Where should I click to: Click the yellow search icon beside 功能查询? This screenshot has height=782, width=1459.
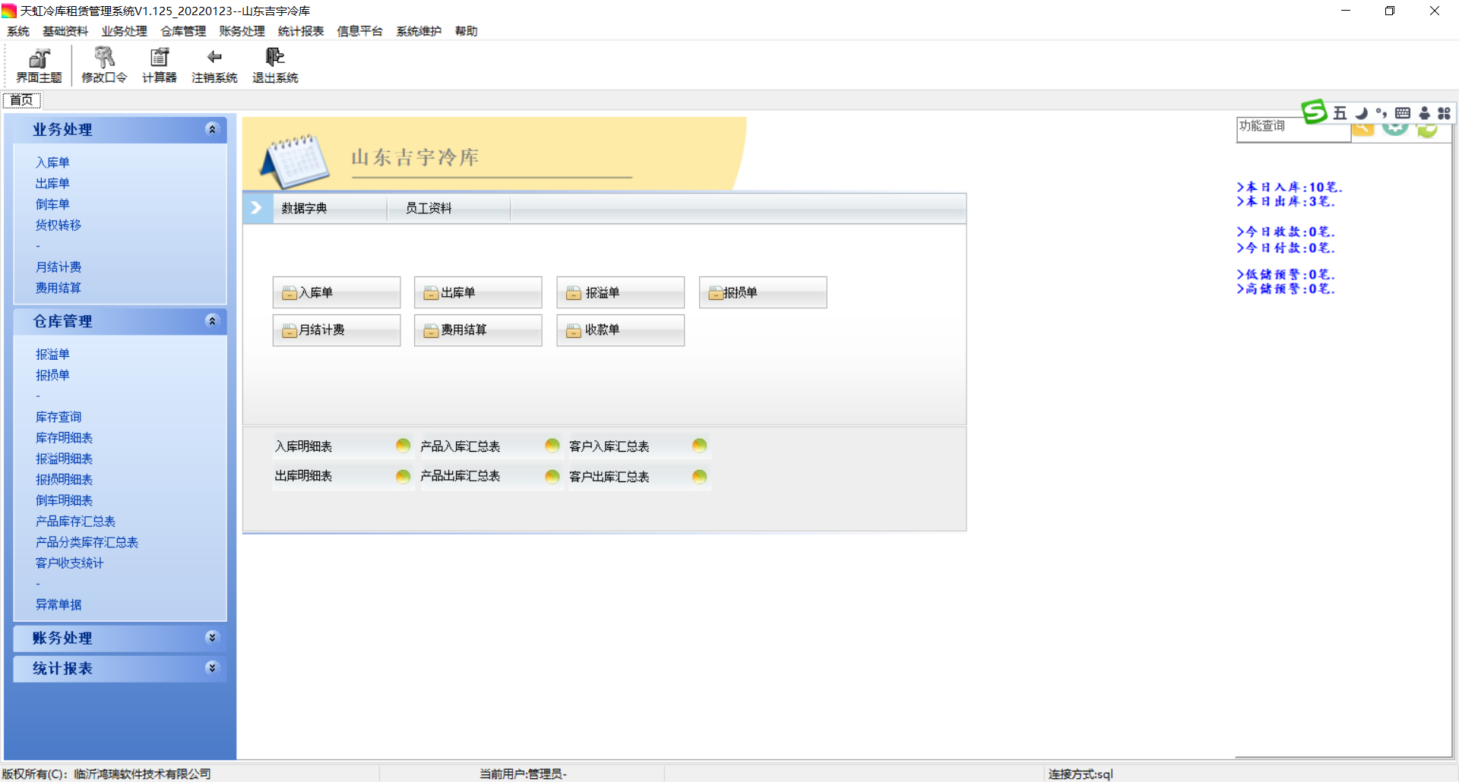[1363, 129]
